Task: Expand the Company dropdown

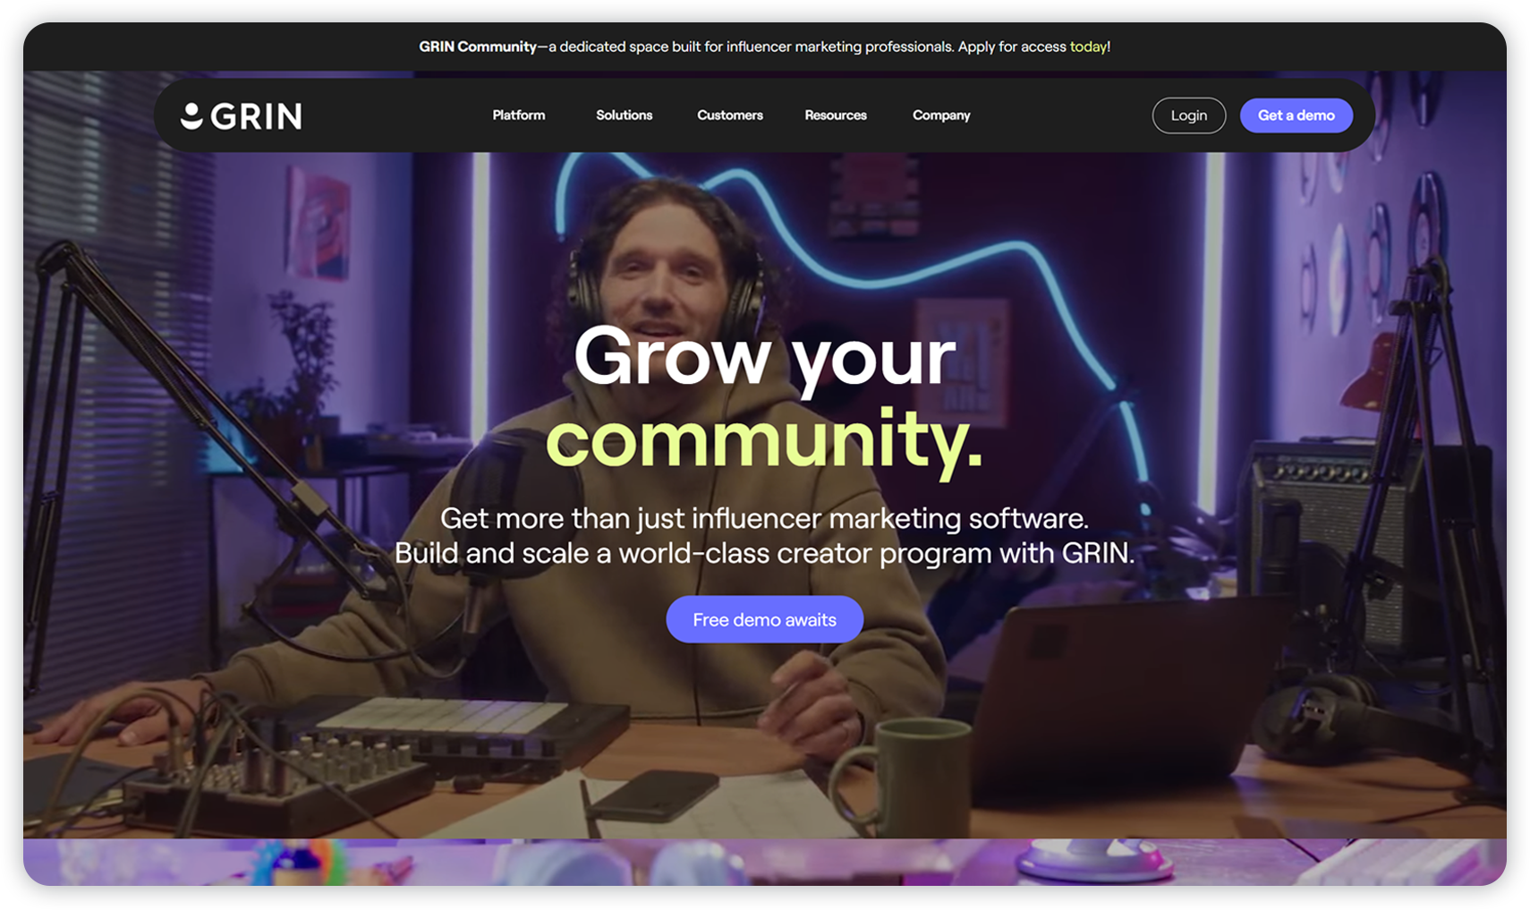Action: pos(940,115)
